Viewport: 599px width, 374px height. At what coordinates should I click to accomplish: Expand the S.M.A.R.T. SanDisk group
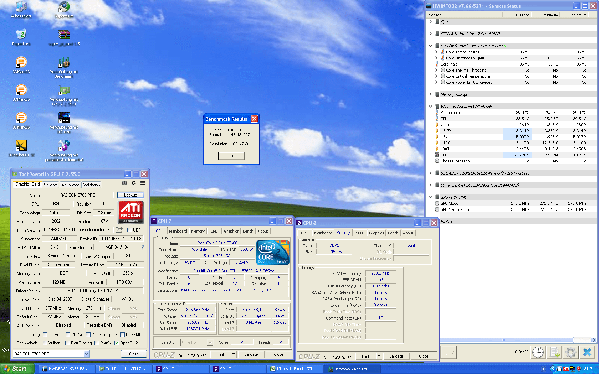tap(430, 173)
